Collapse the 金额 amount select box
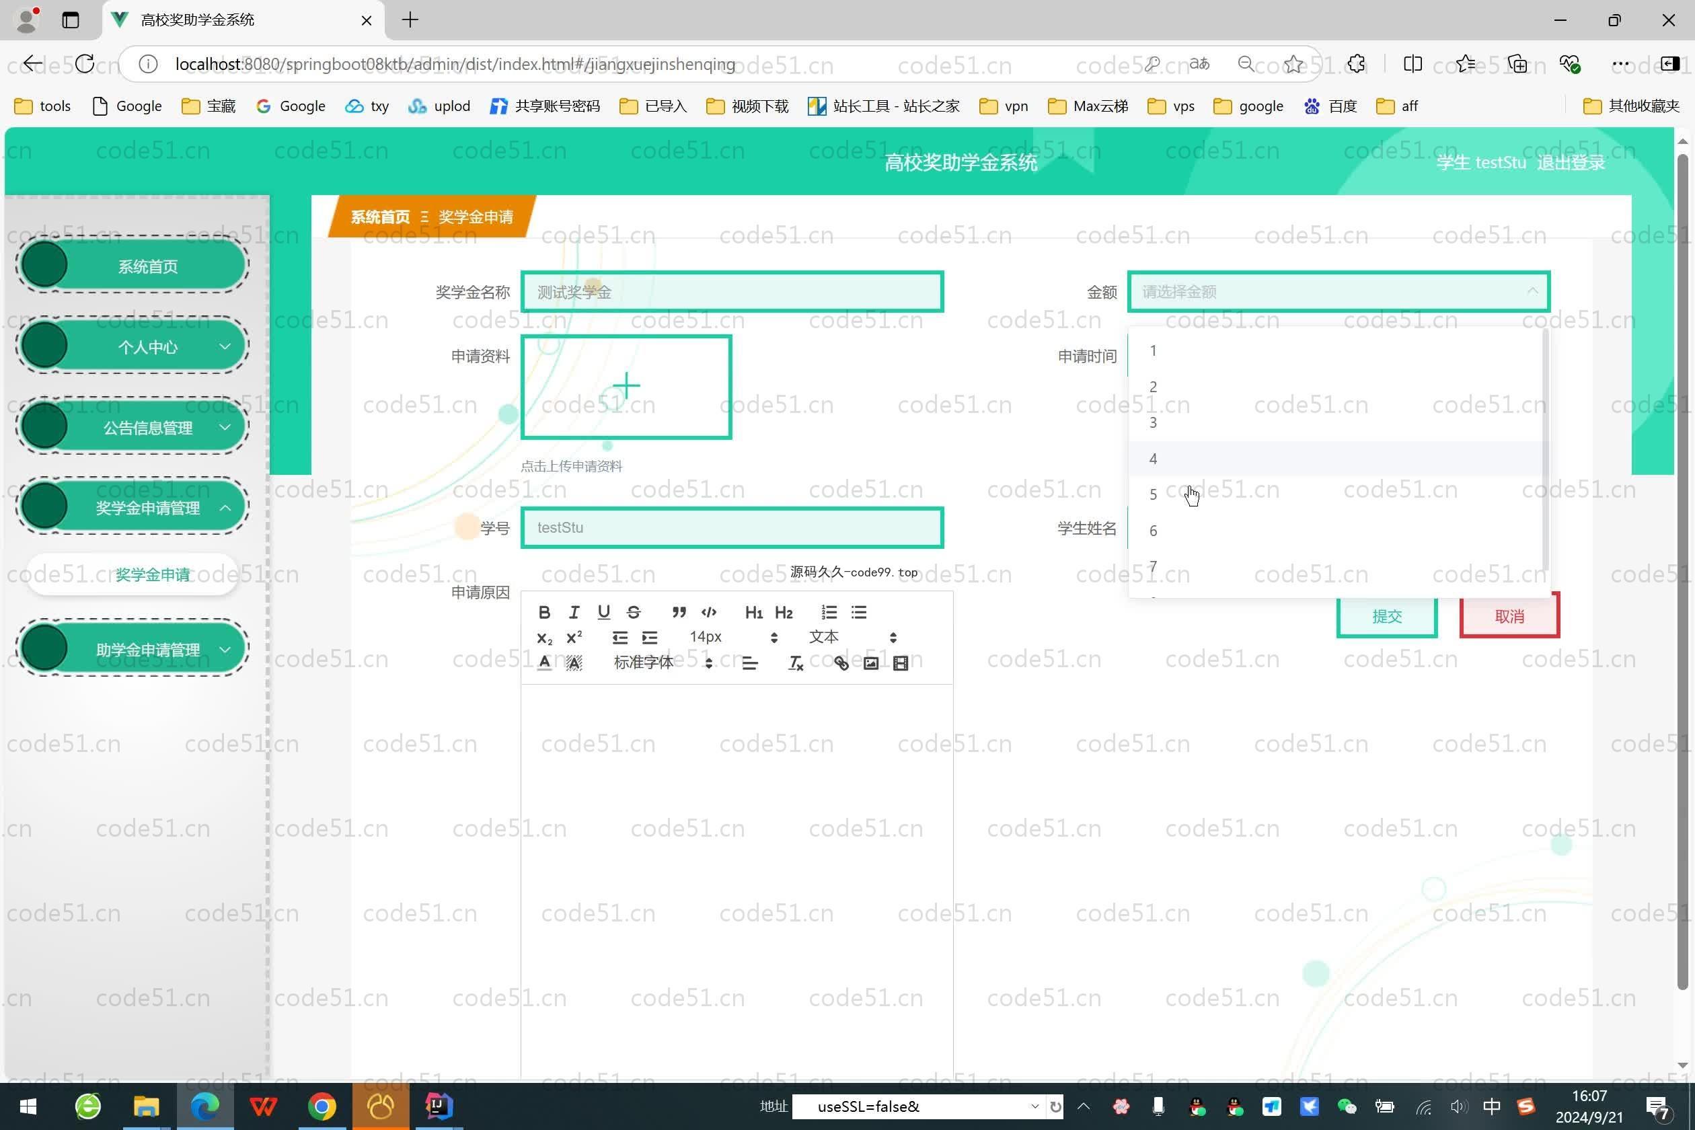The height and width of the screenshot is (1130, 1695). point(1339,292)
